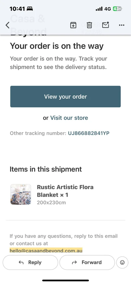Tap the sleep focus bed icon
131x284 pixels.
coord(30,9)
